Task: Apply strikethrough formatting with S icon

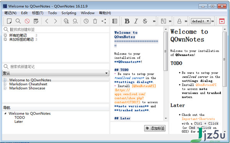Action: [x=145, y=21]
